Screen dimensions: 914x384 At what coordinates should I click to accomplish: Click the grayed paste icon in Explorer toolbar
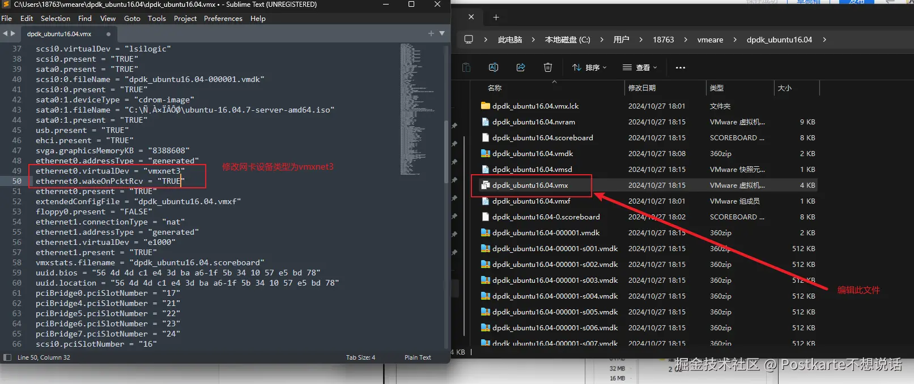coord(466,67)
